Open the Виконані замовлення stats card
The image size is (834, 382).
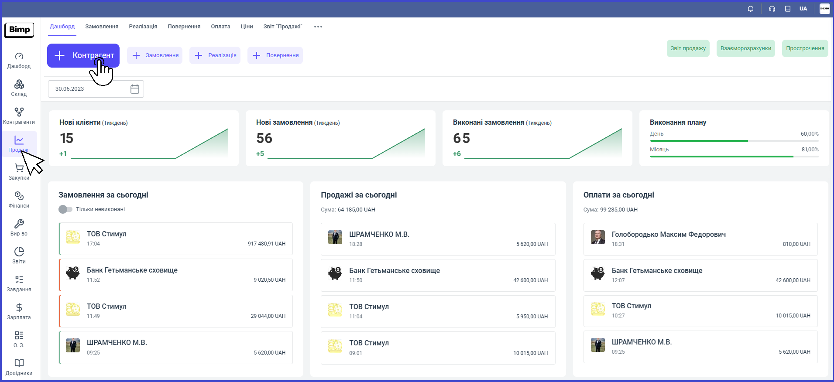point(537,138)
